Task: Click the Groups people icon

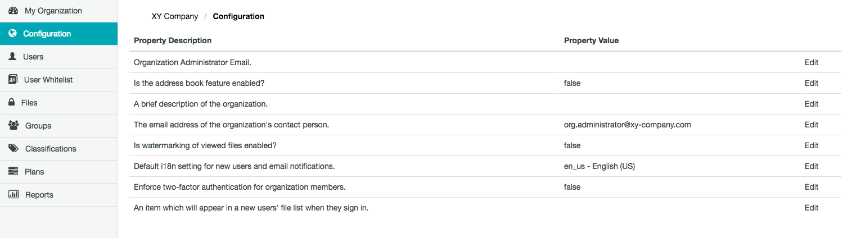Action: coord(13,126)
